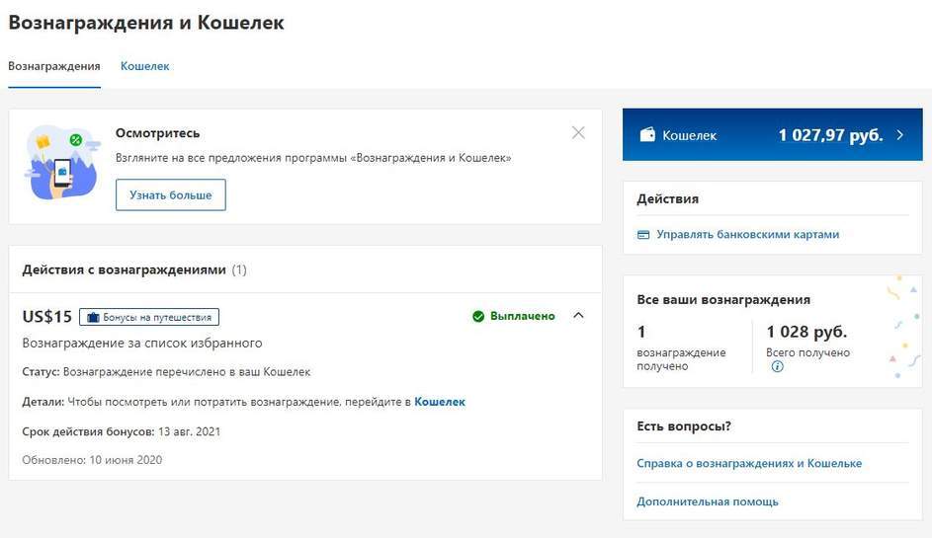Switch to the "Вознаграждения" tab
Viewport: 932px width, 538px height.
click(54, 66)
